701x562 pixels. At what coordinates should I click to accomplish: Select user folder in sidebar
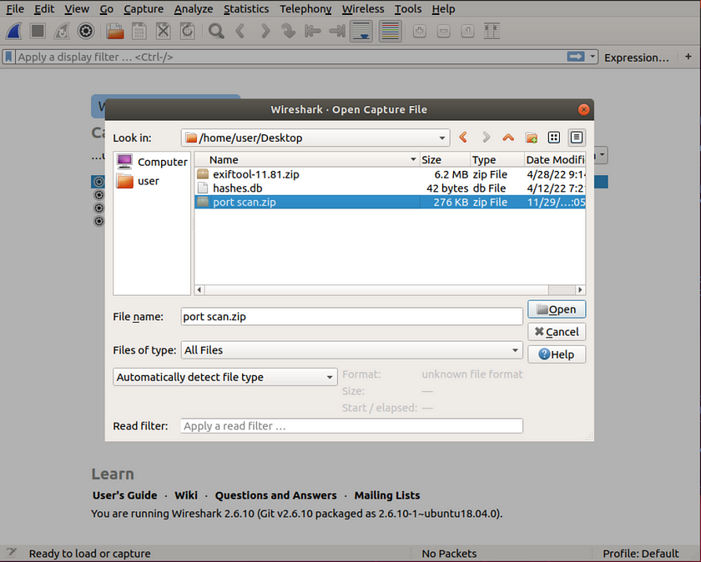(x=138, y=181)
